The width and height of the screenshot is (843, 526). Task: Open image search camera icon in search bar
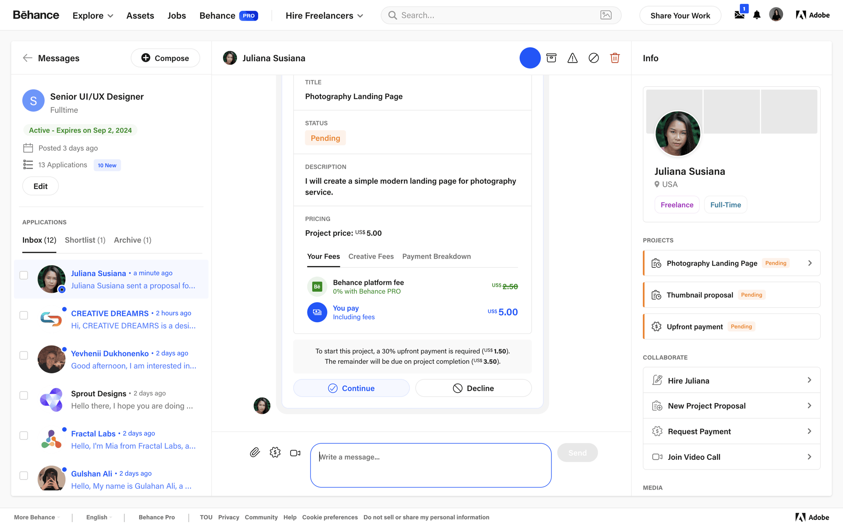click(606, 15)
